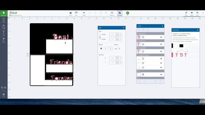Viewport: 205px width, 115px height.
Task: Save the project with Save icon
Action: click(x=76, y=13)
